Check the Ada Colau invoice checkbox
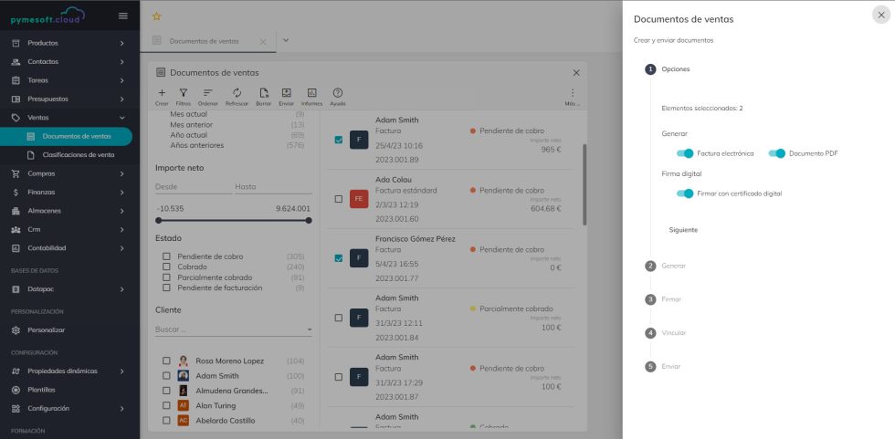The width and height of the screenshot is (895, 439). click(x=339, y=199)
